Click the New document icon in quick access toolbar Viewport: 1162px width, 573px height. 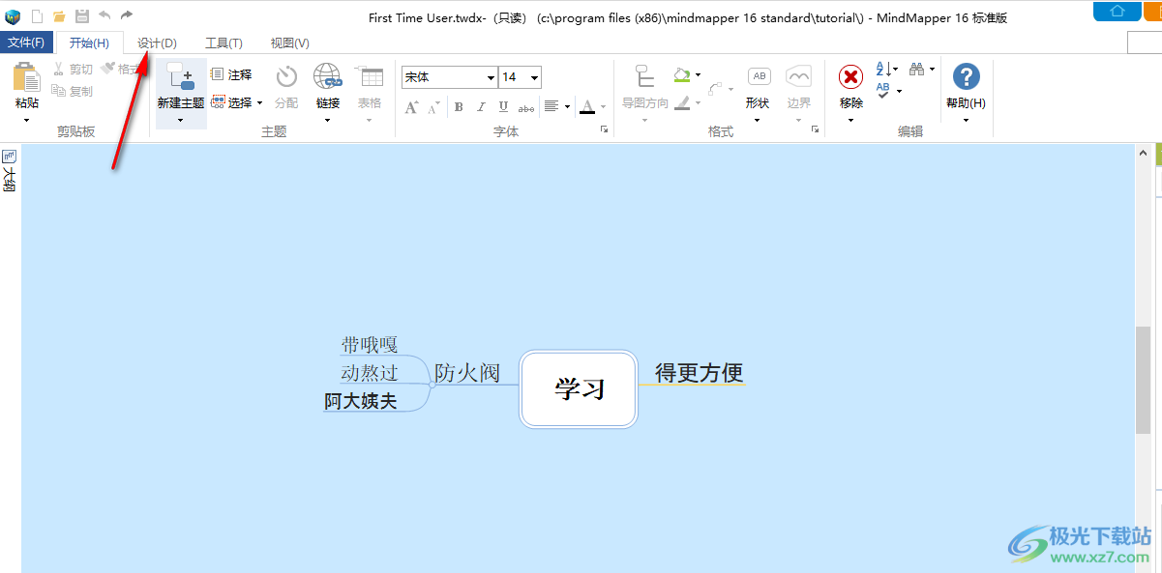click(37, 16)
